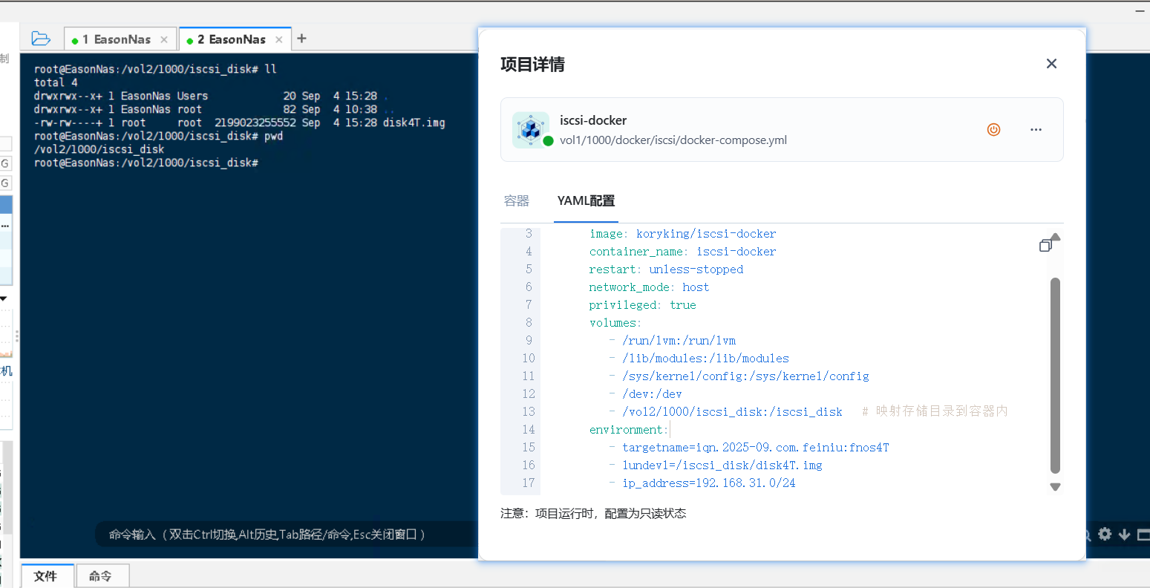This screenshot has width=1150, height=588.
Task: Add a new terminal tab with plus
Action: pyautogui.click(x=301, y=39)
